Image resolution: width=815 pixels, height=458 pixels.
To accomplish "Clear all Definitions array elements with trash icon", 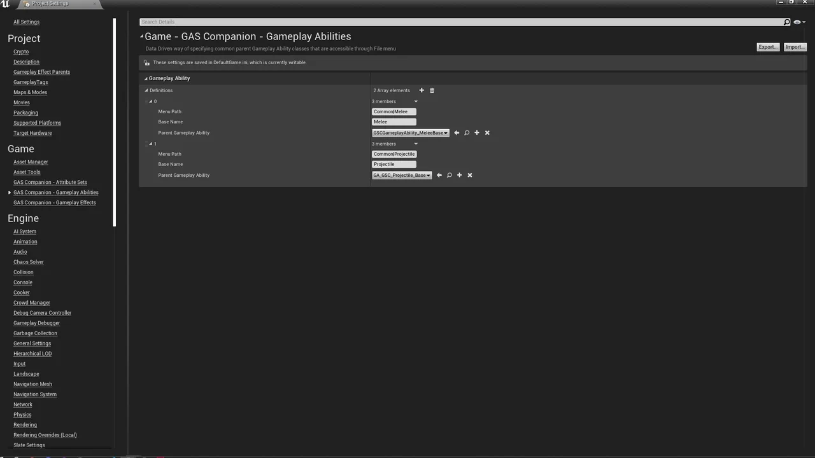I will pyautogui.click(x=432, y=90).
